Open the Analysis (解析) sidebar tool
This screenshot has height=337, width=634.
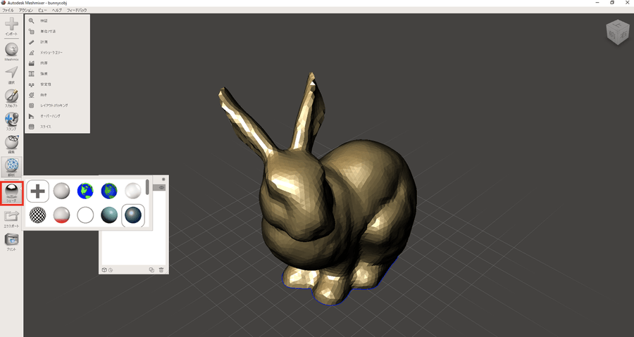coord(11,166)
